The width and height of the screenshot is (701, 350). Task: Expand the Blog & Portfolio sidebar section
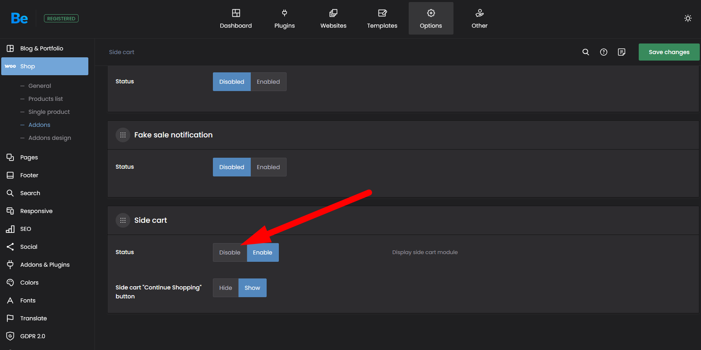(42, 48)
